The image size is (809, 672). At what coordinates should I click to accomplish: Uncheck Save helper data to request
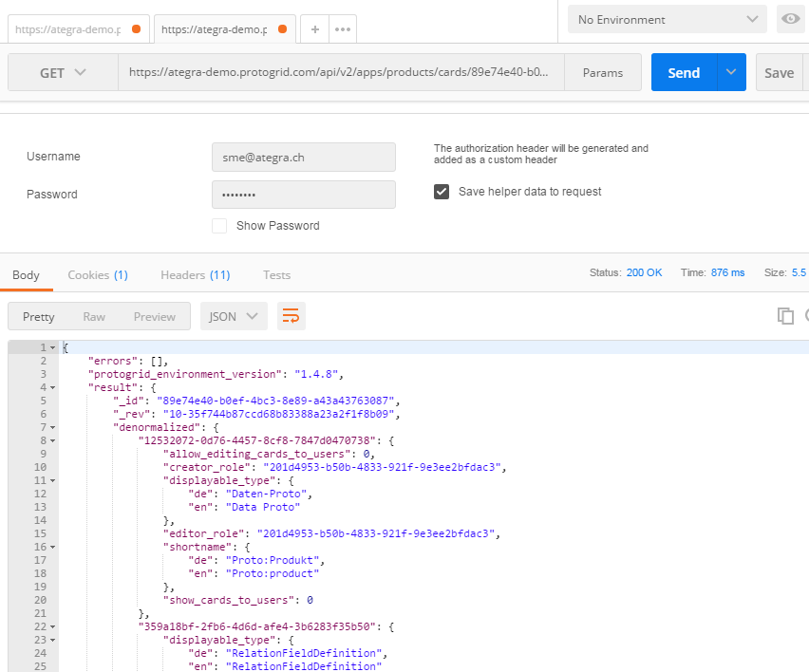point(442,192)
